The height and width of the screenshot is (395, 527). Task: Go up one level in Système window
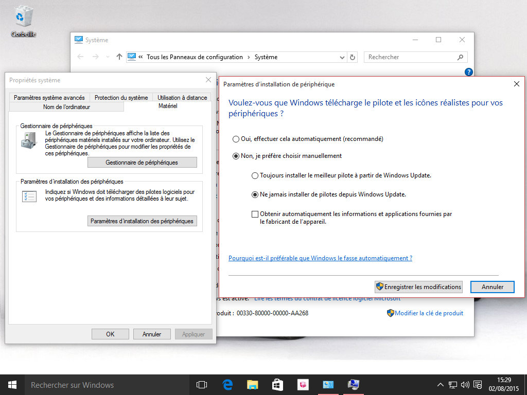click(x=119, y=57)
